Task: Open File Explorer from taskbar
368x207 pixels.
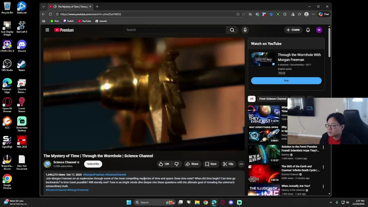Action: [x=197, y=202]
